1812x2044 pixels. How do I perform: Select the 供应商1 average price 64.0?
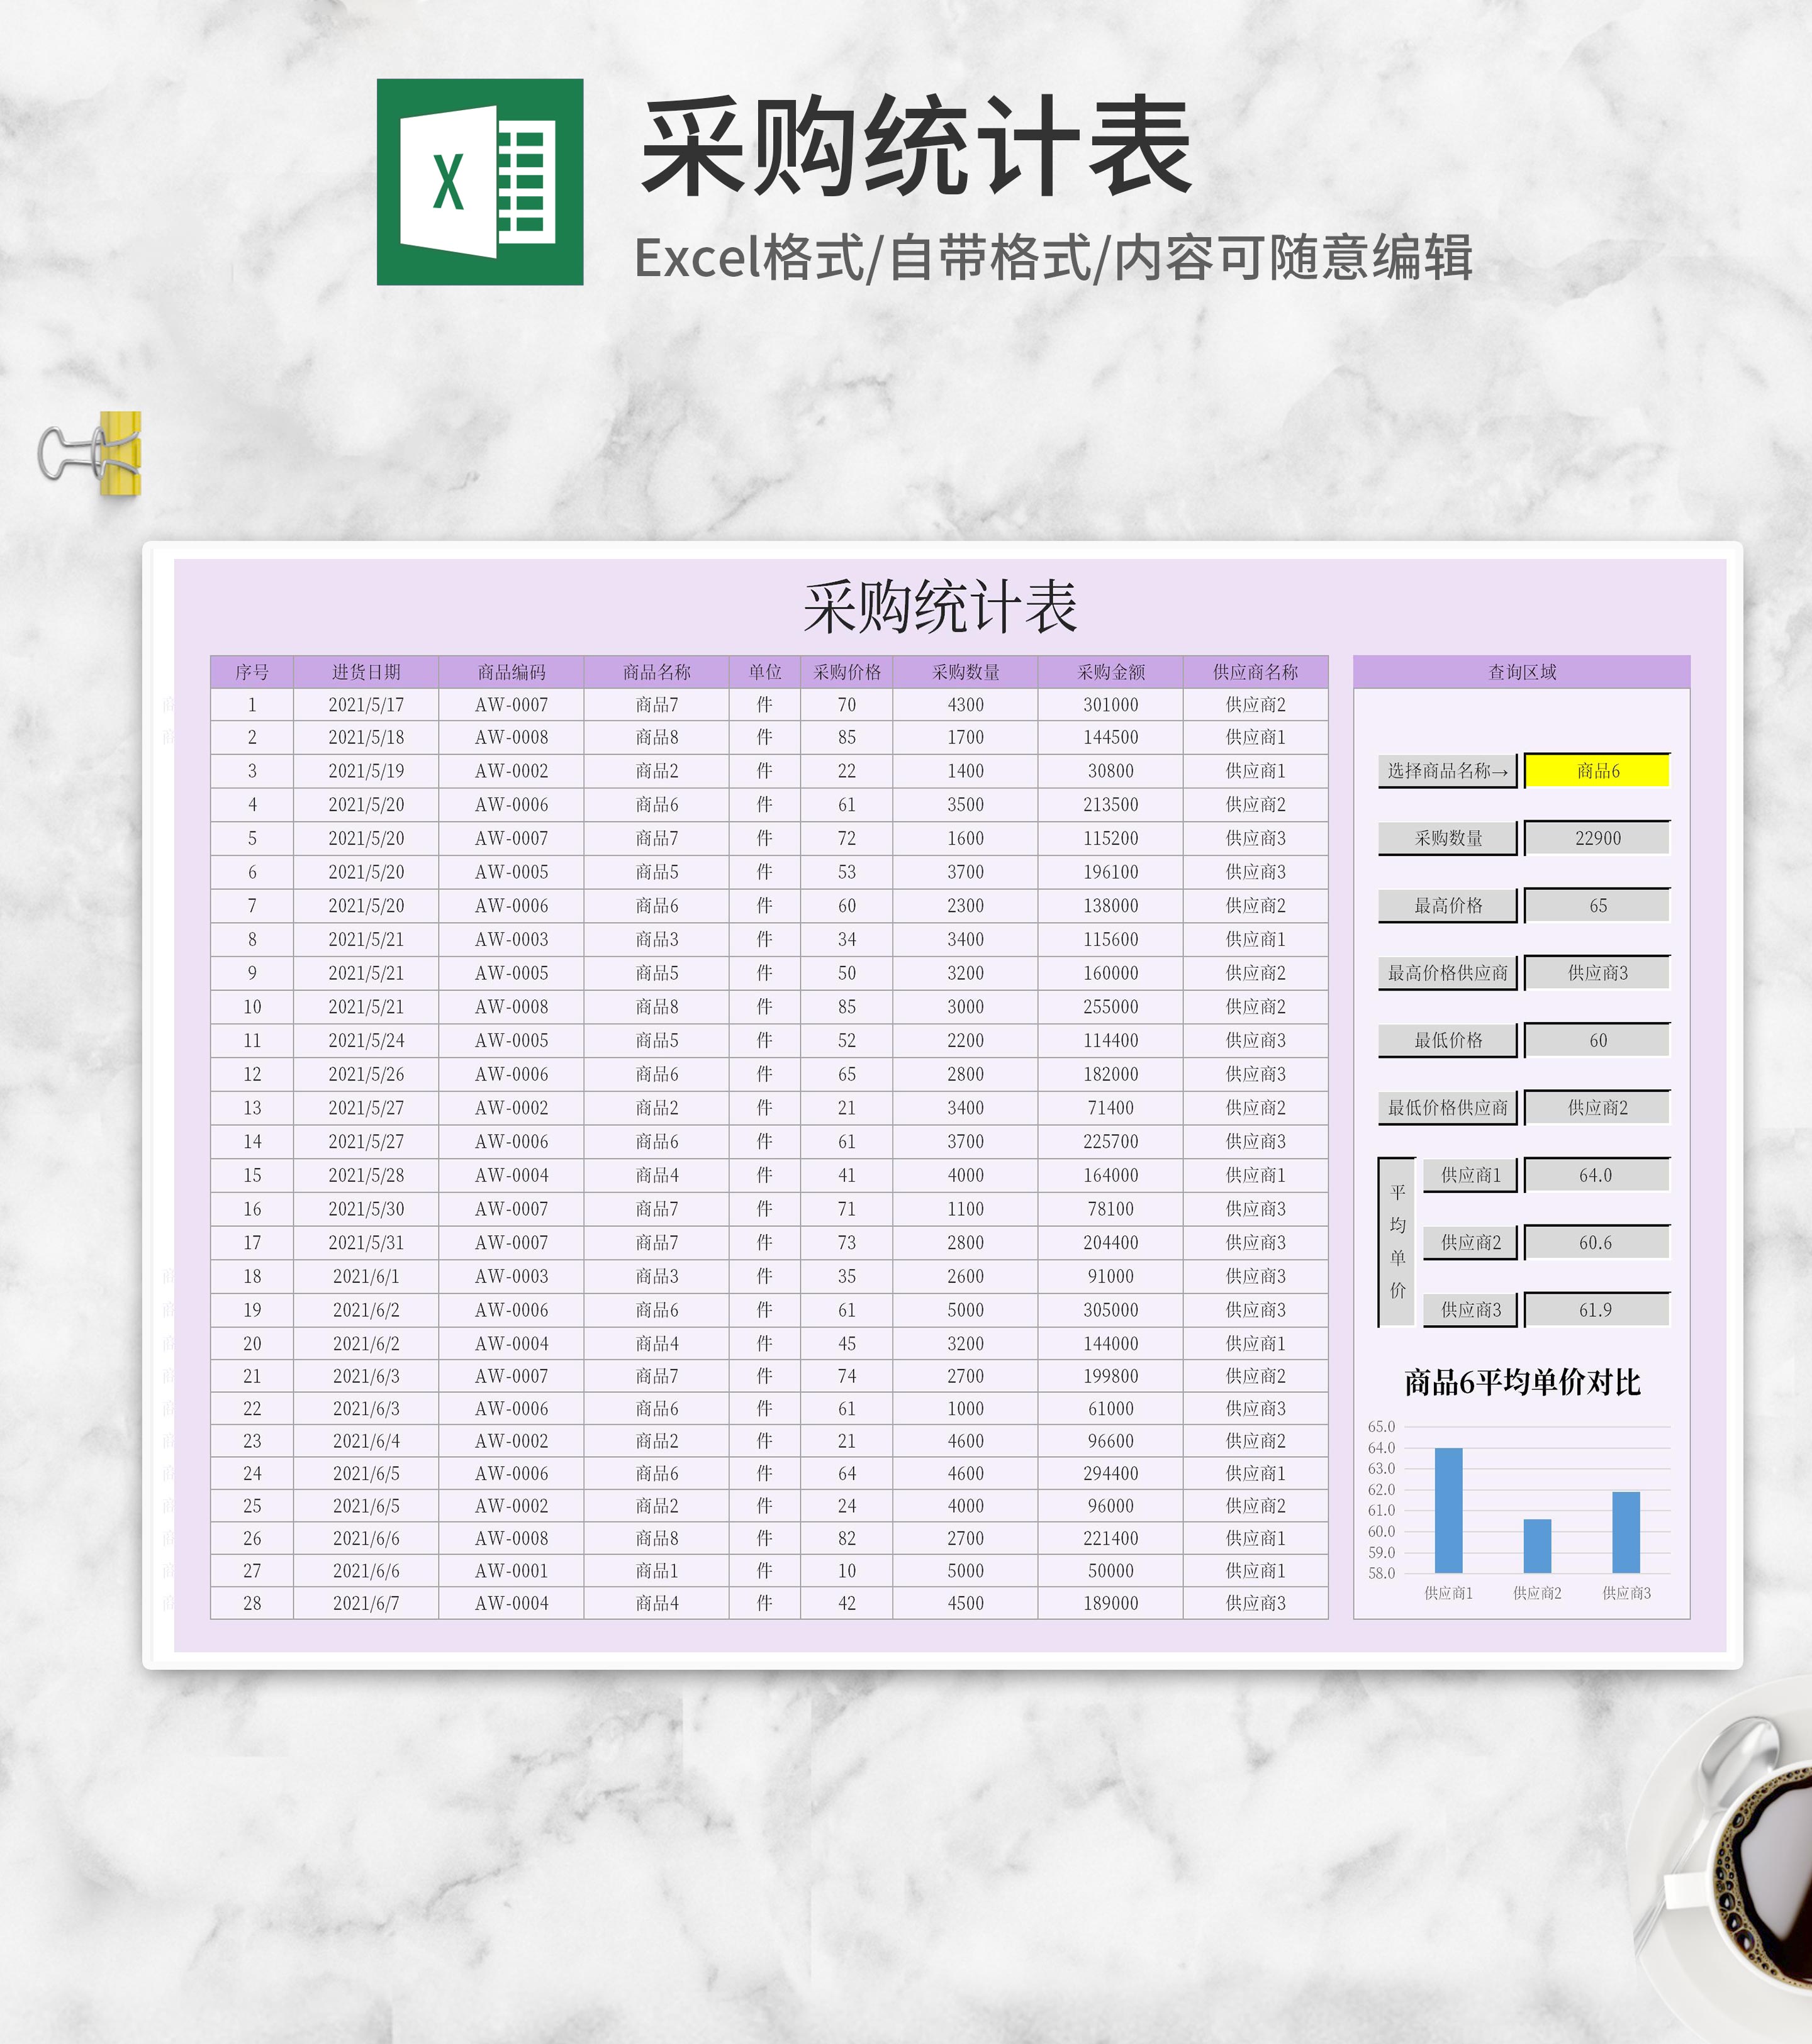1598,1176
